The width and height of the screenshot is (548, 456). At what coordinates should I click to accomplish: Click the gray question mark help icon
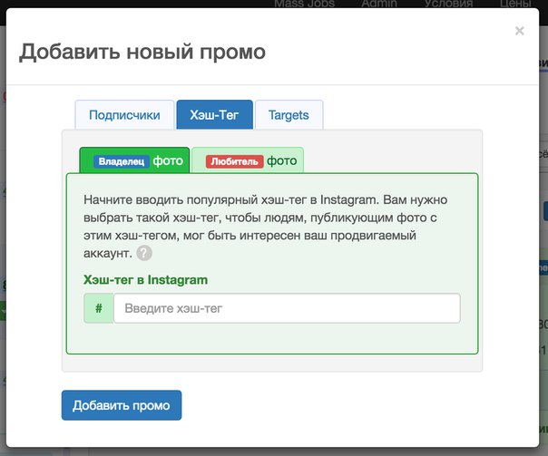point(144,253)
